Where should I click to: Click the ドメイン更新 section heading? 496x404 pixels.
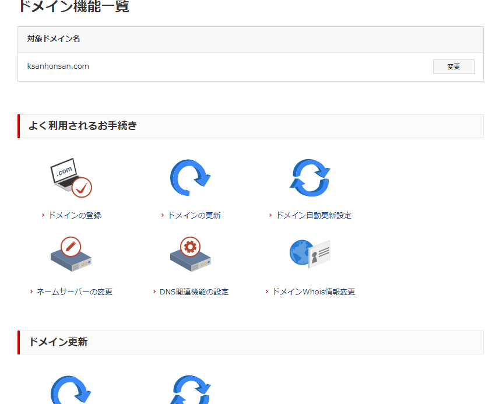point(58,342)
